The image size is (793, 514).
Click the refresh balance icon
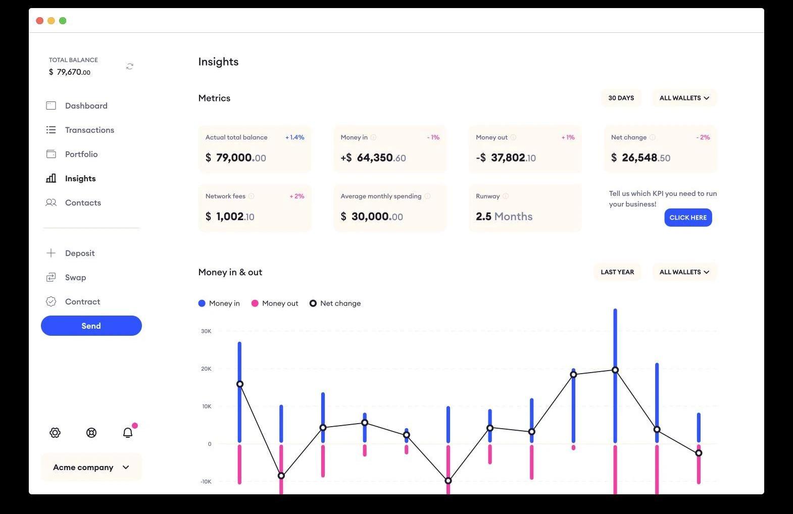130,67
